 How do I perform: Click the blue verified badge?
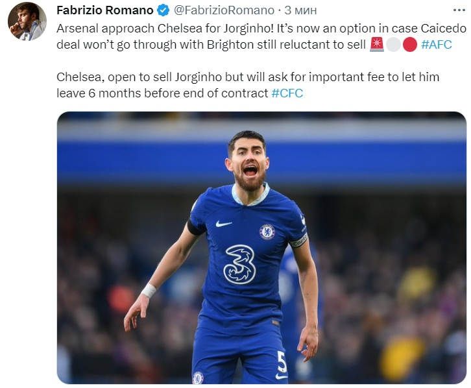click(x=164, y=11)
